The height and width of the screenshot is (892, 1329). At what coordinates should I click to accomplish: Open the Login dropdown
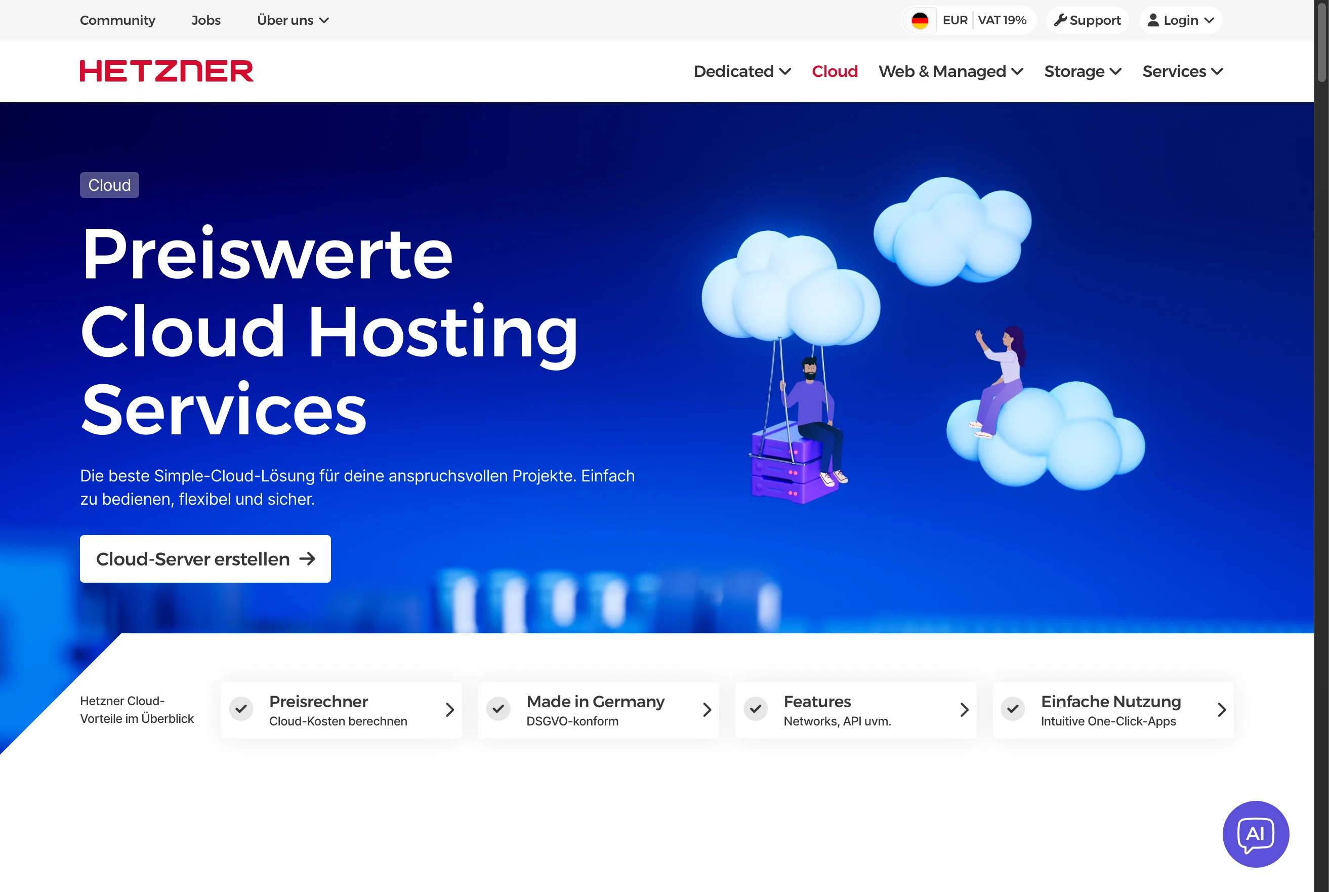coord(1181,20)
